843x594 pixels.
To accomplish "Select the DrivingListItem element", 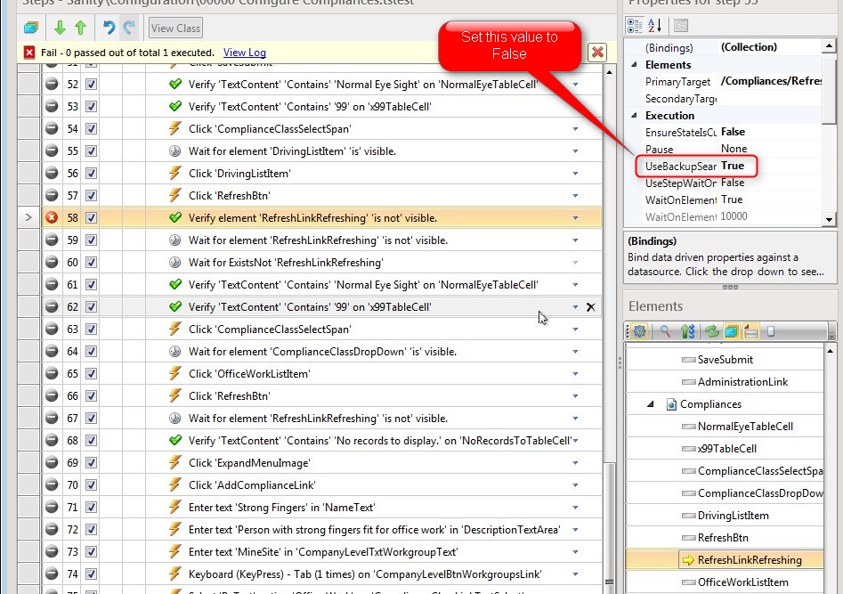I will pyautogui.click(x=733, y=516).
